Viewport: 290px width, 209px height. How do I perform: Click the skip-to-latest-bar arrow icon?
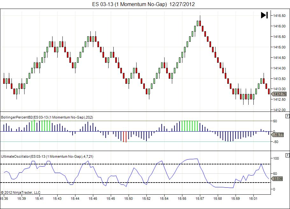[264, 15]
